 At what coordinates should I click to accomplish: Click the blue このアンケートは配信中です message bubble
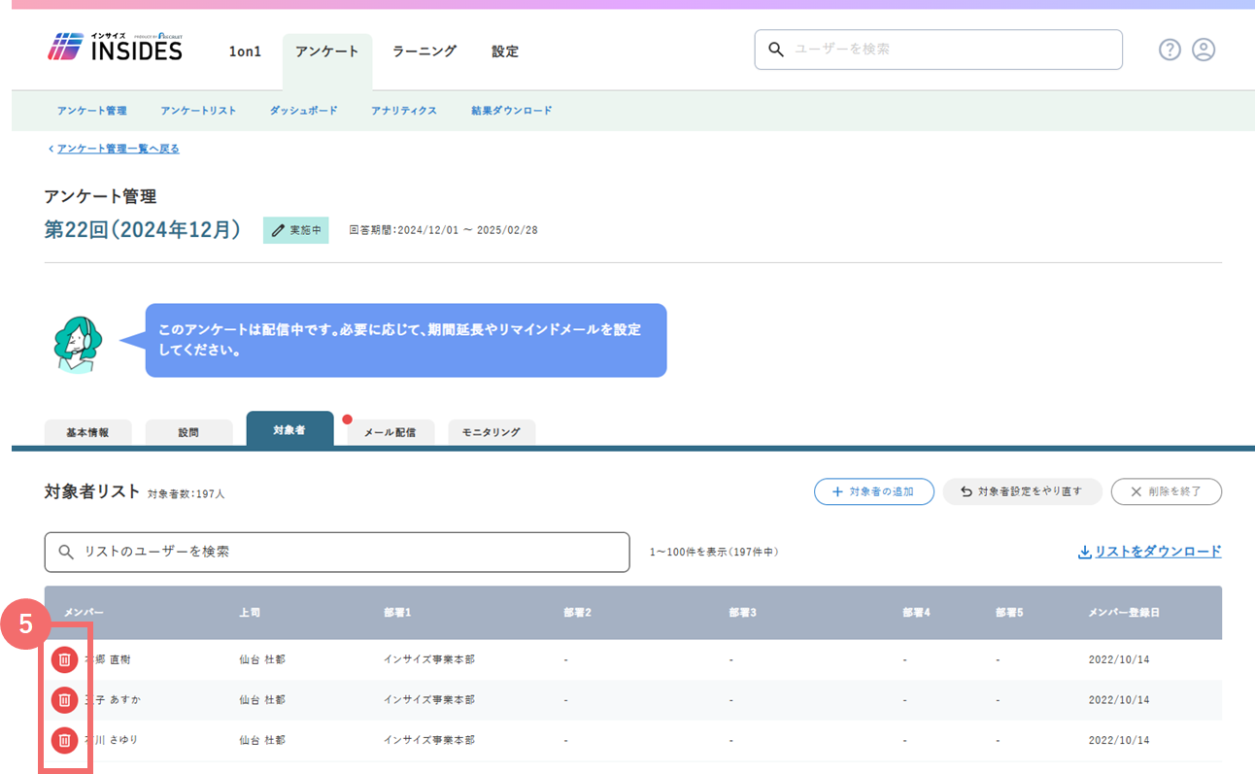tap(406, 340)
